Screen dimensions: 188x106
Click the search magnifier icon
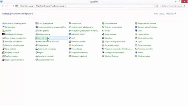184,6
